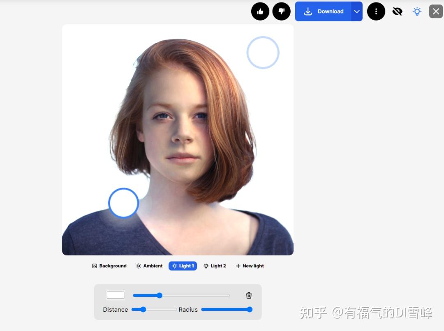Screen dimensions: 444x331
Task: Open the white light color swatch
Action: (116, 295)
